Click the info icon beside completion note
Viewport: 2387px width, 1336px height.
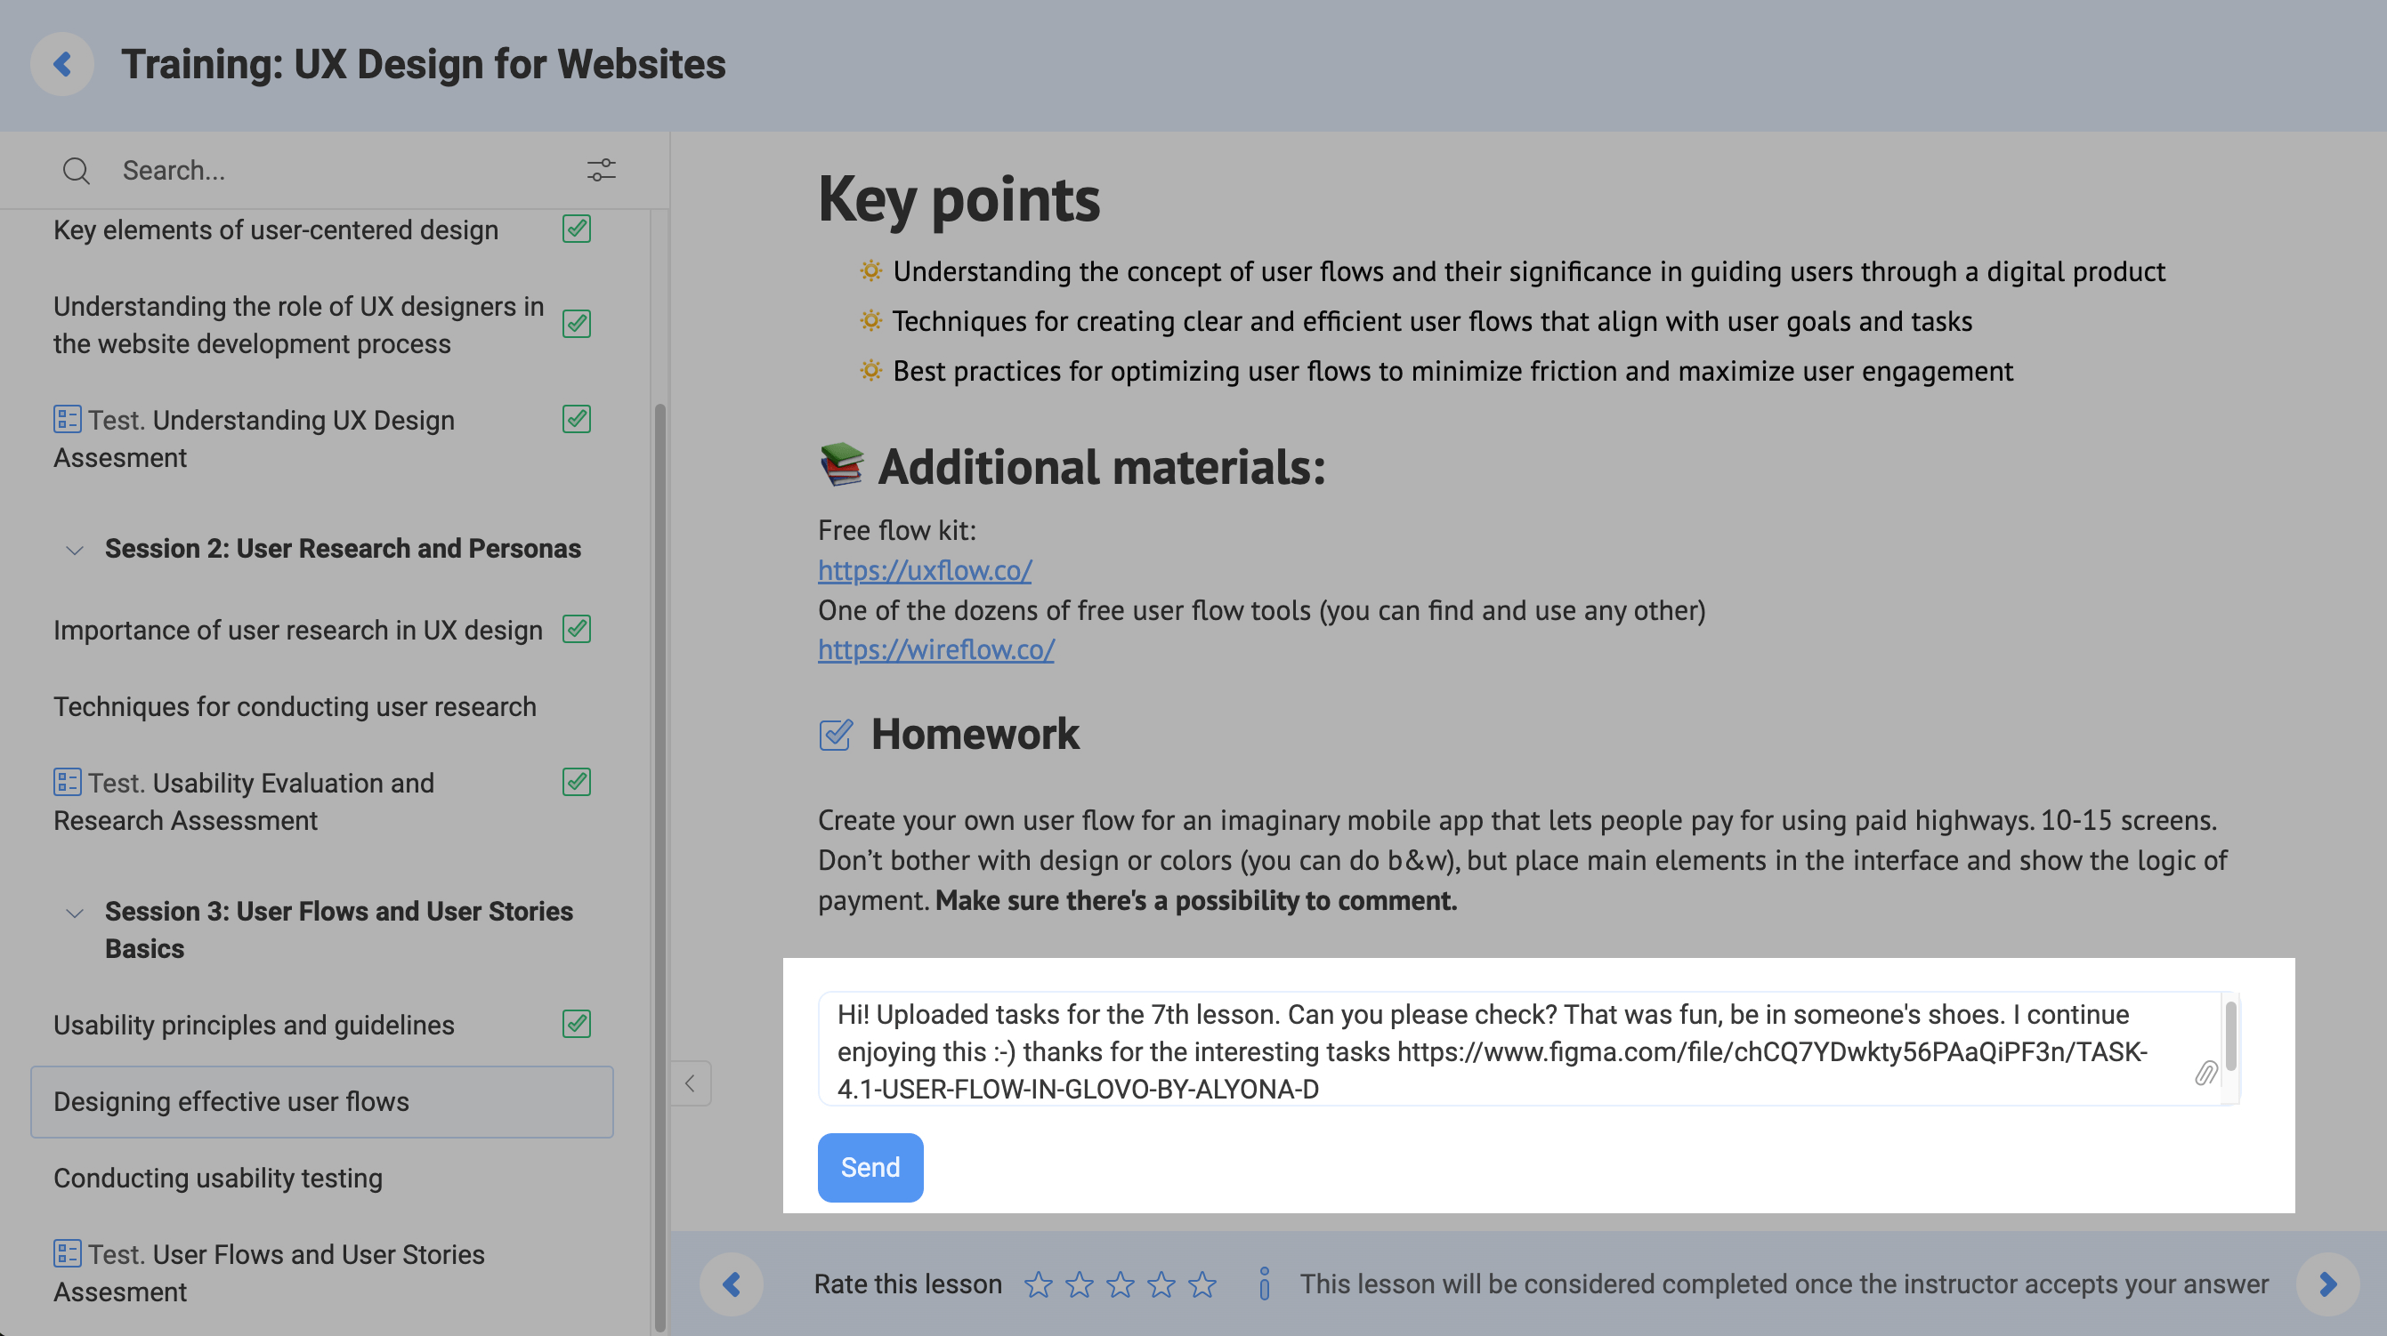(1264, 1284)
